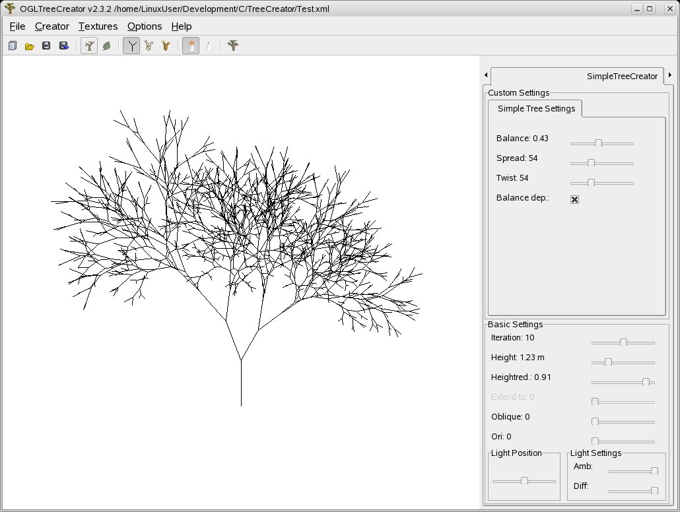Save the tree with the floppy disk icon
The image size is (680, 512).
(x=46, y=46)
